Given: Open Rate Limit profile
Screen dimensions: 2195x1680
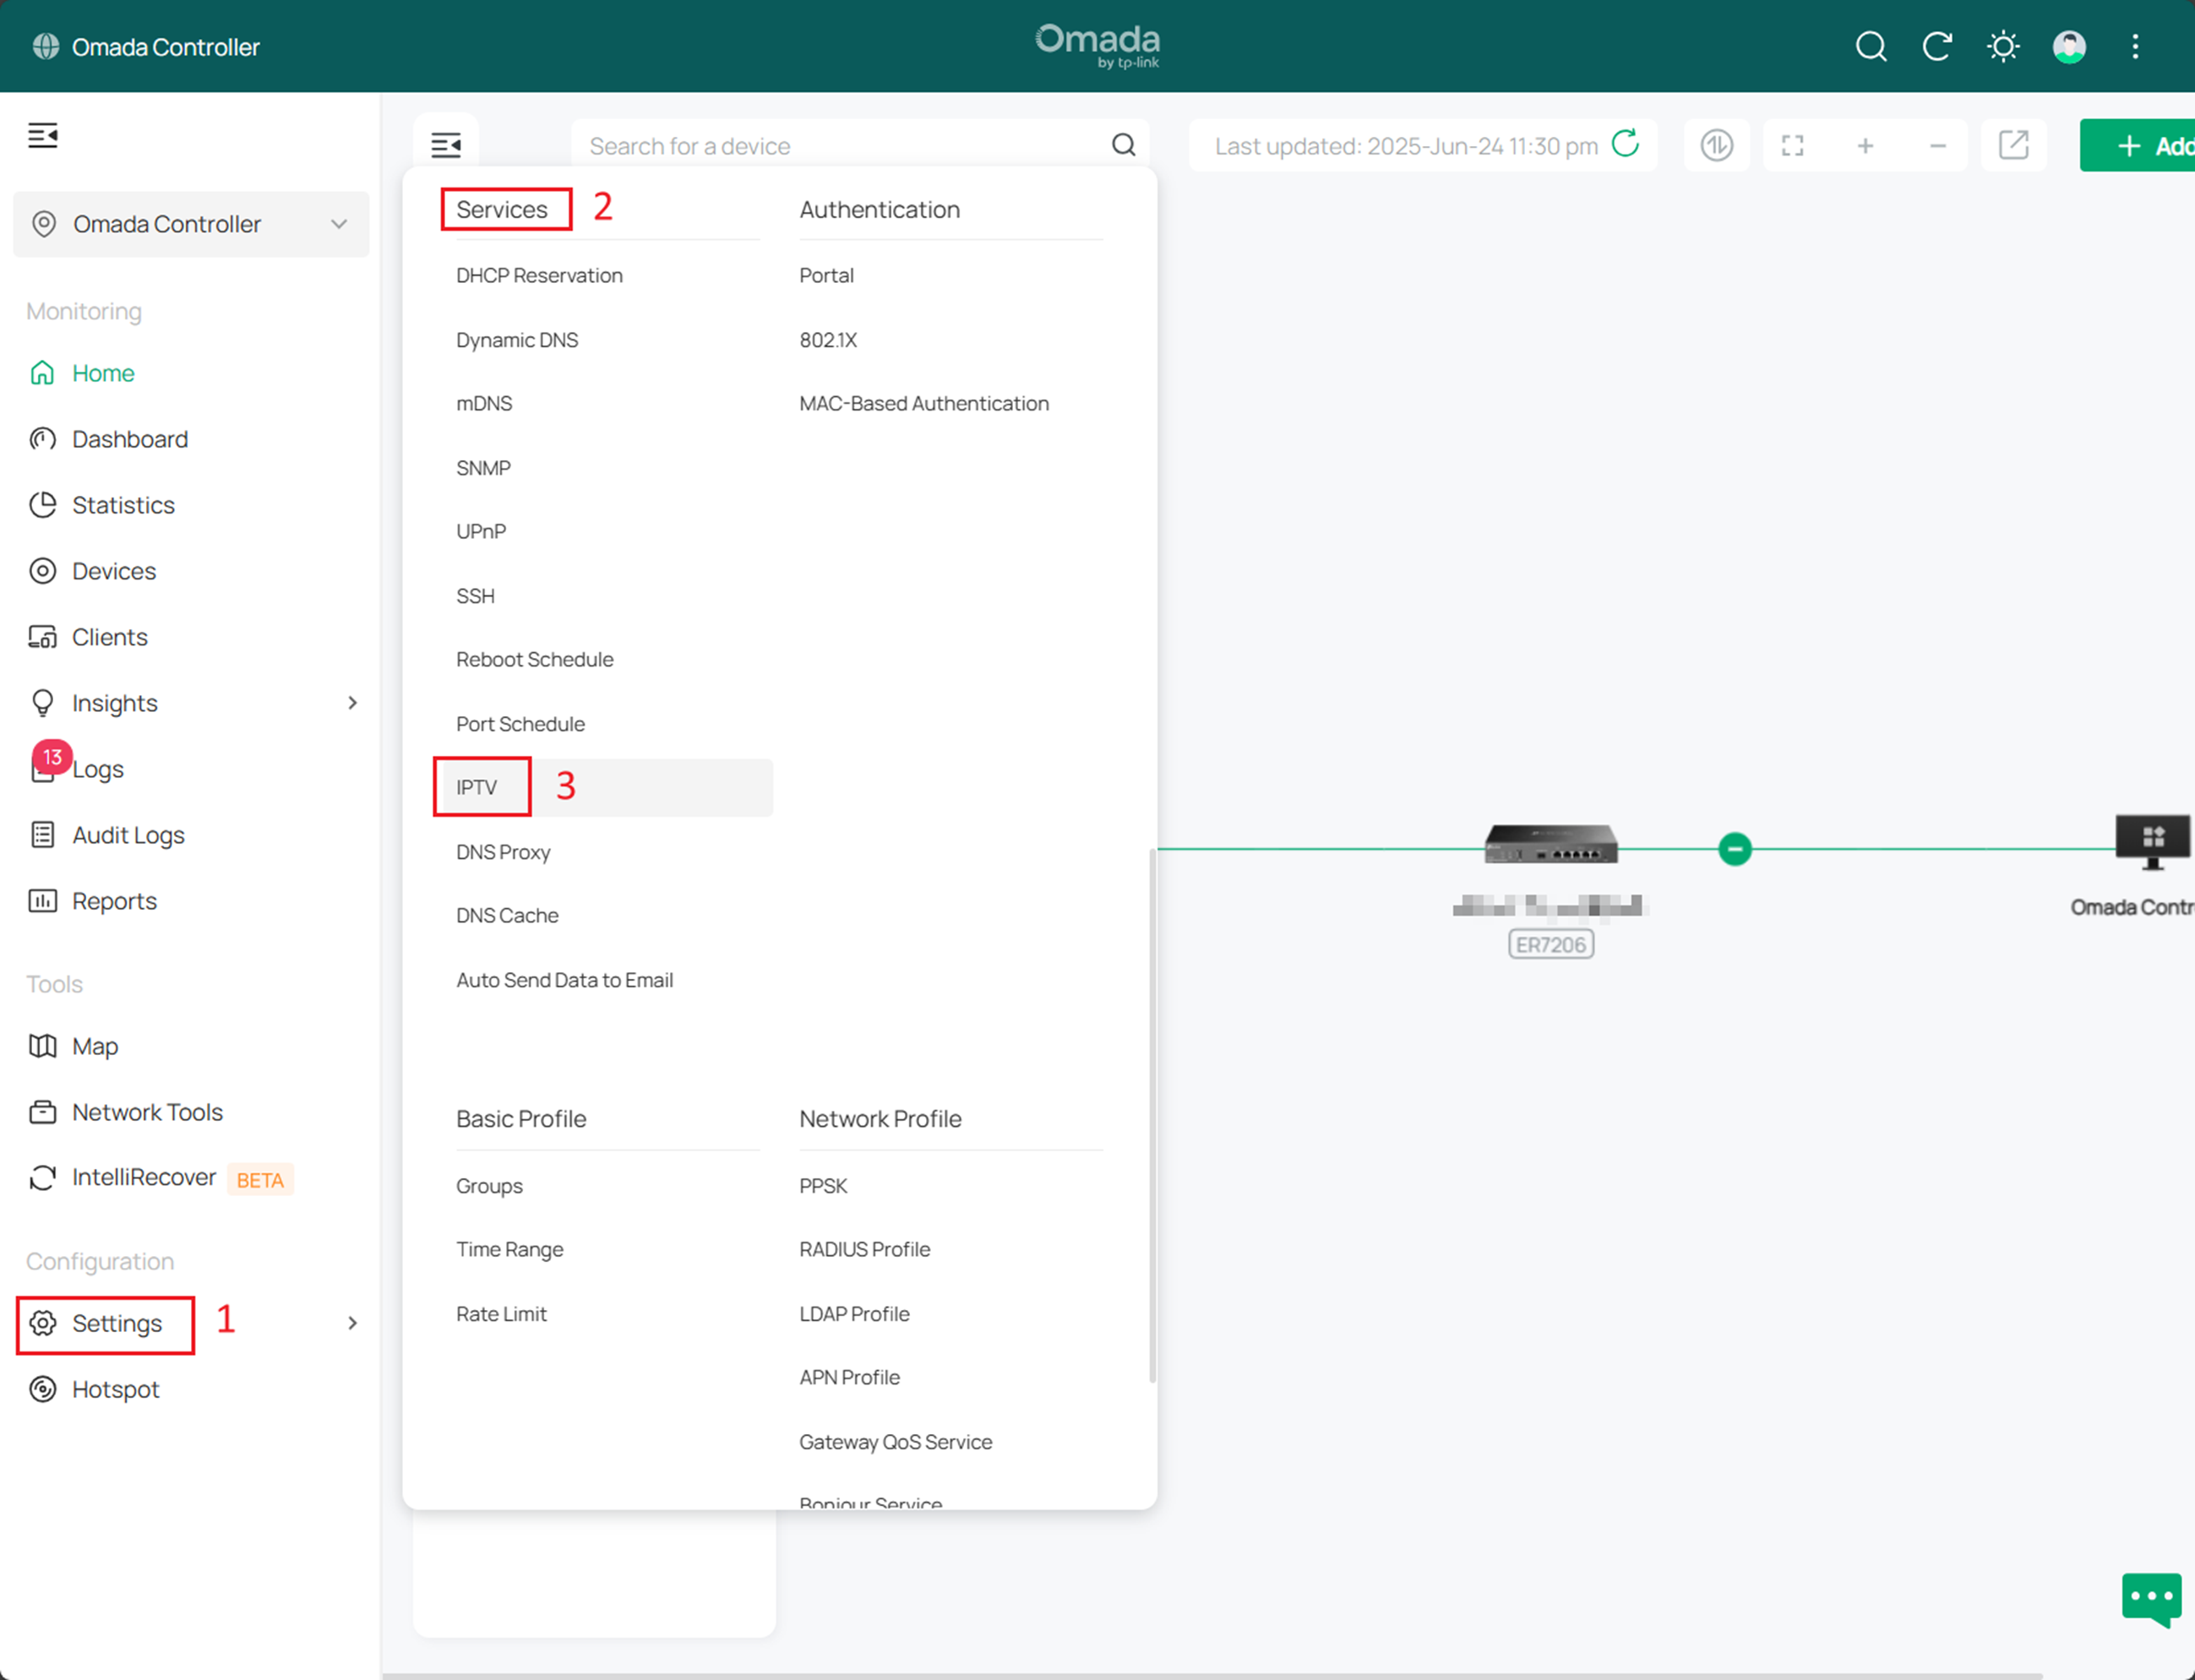Looking at the screenshot, I should point(501,1314).
